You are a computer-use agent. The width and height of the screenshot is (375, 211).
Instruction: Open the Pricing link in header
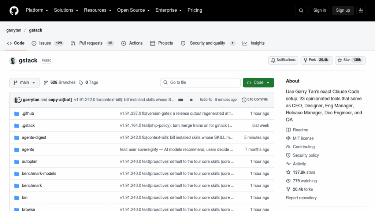click(x=195, y=10)
